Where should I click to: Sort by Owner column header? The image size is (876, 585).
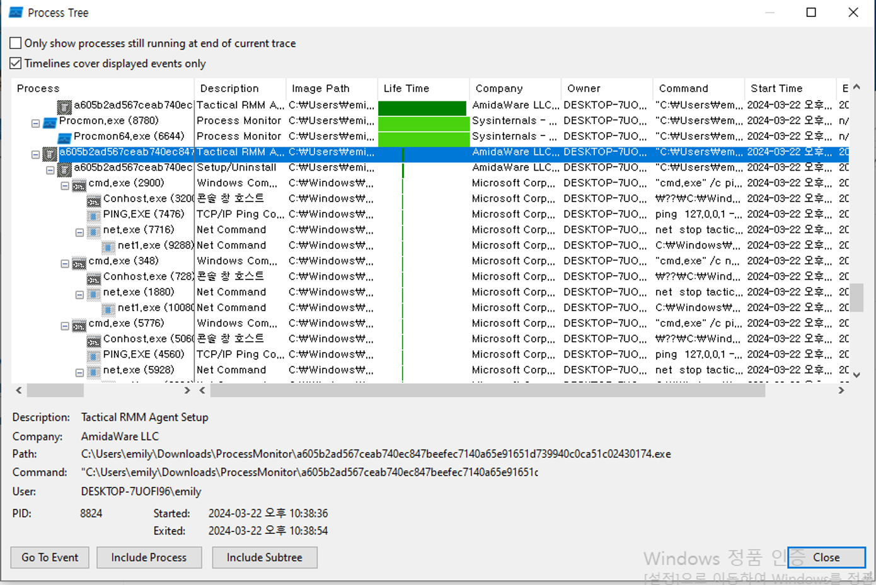(x=607, y=88)
